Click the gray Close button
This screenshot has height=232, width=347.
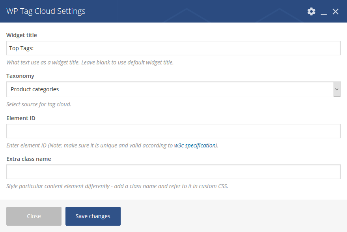point(34,216)
